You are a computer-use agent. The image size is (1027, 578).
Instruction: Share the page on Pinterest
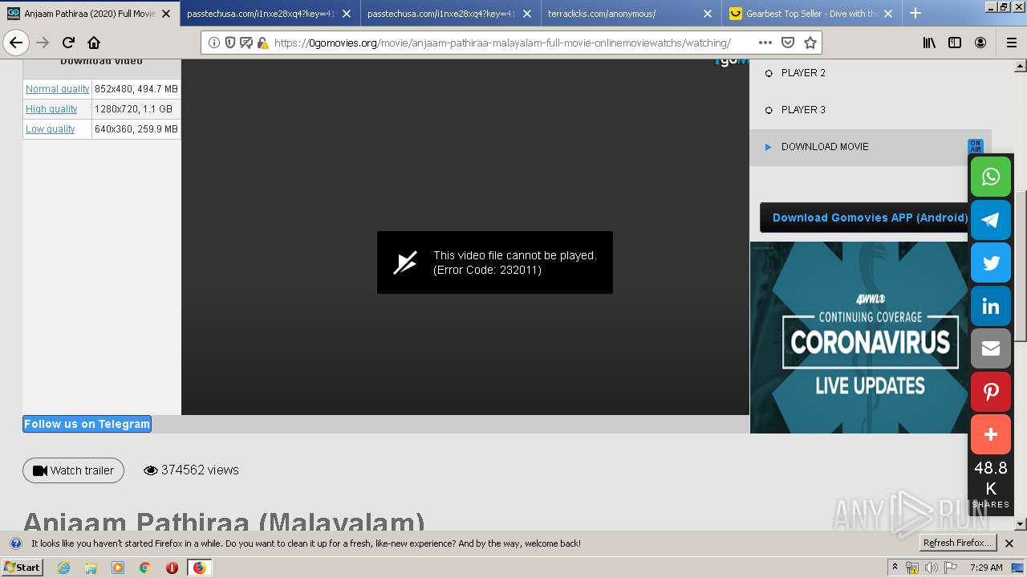click(991, 392)
